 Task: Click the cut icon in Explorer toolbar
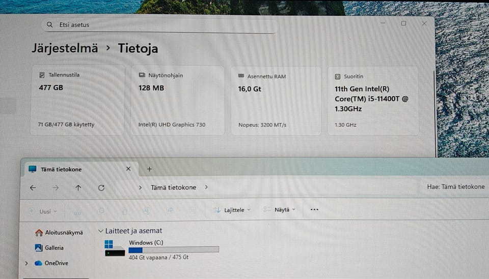point(77,211)
